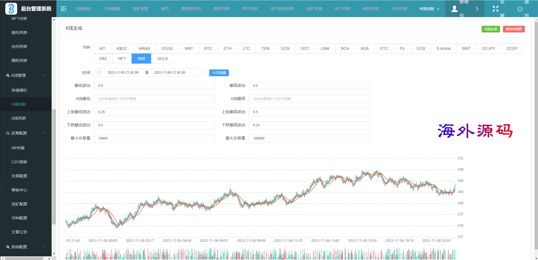The image size is (538, 260).
Task: Select the GOLD currency option
Action: tap(162, 59)
